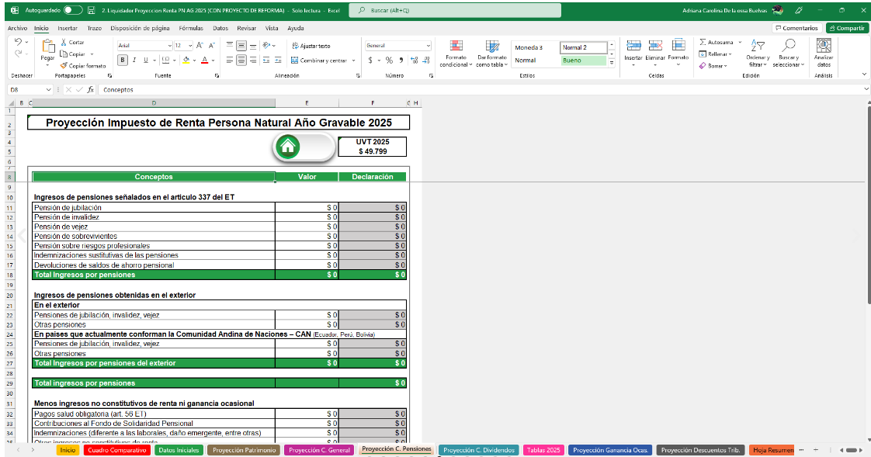Click the Cortar scissors icon
This screenshot has width=871, height=457.
point(64,42)
